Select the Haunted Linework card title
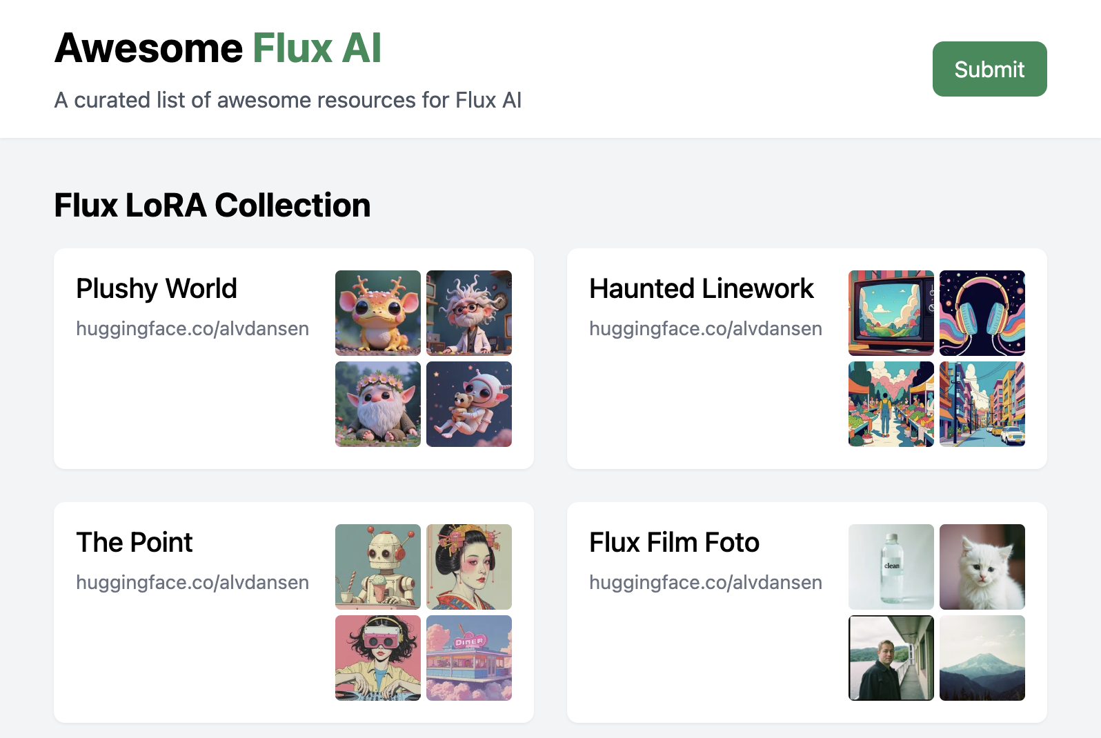The width and height of the screenshot is (1101, 738). coord(701,288)
